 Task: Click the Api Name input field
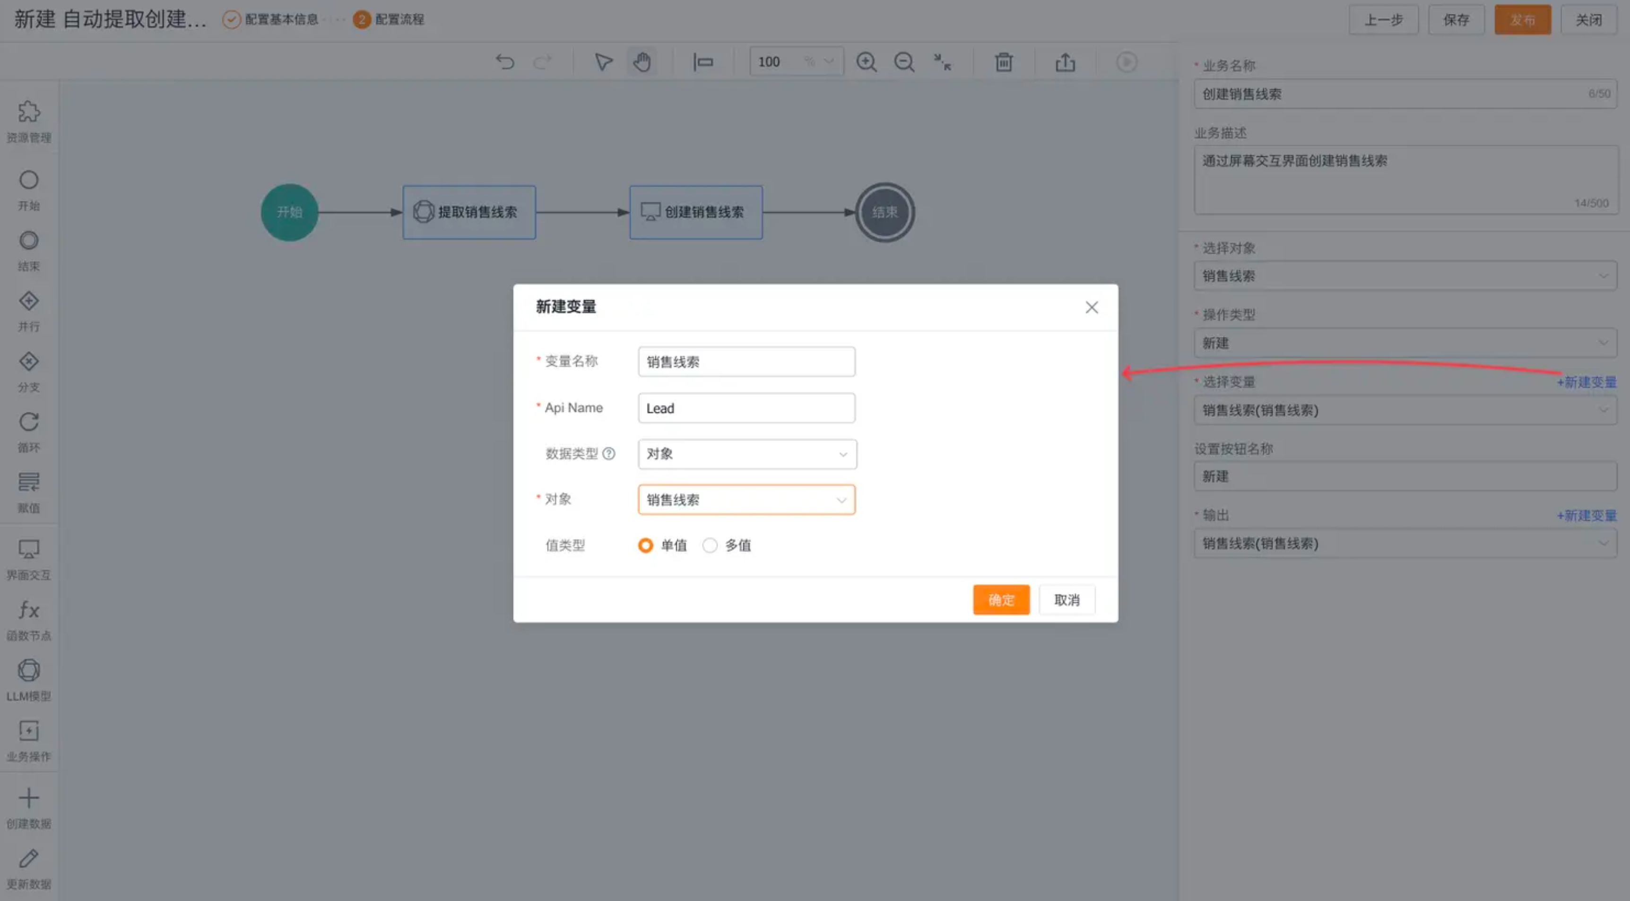pyautogui.click(x=746, y=408)
